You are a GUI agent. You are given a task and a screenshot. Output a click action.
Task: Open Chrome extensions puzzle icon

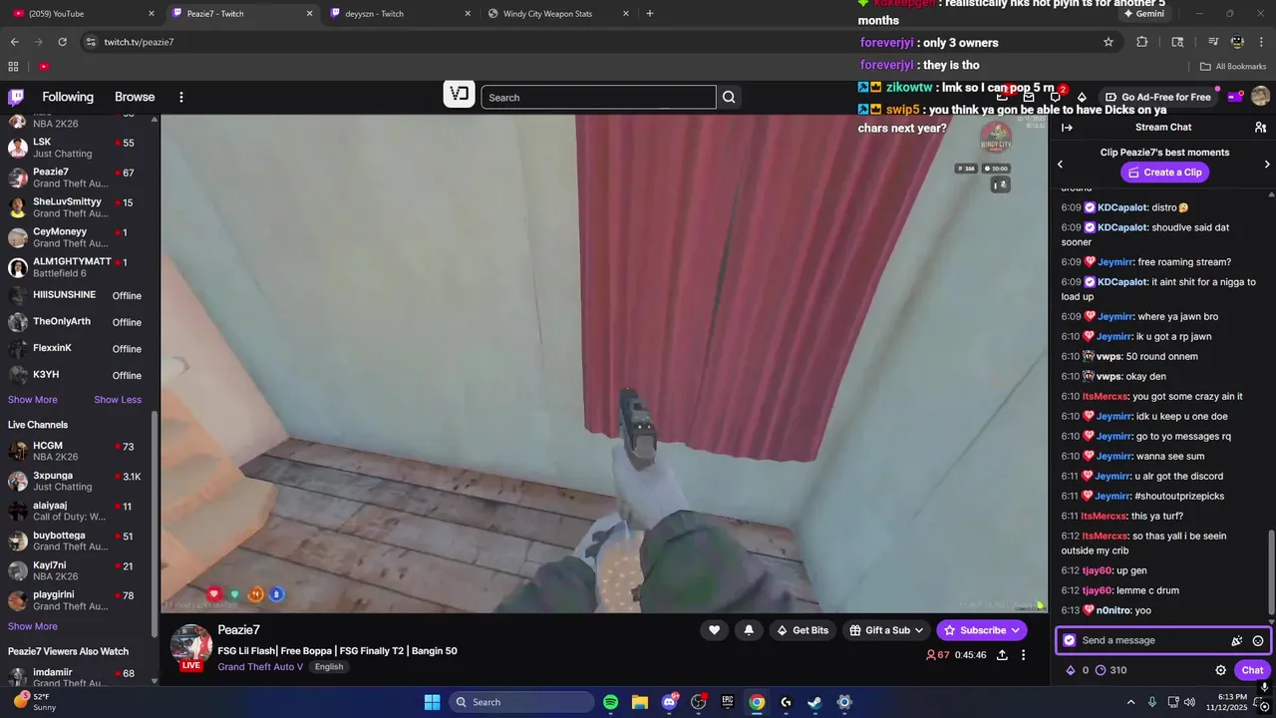1142,42
